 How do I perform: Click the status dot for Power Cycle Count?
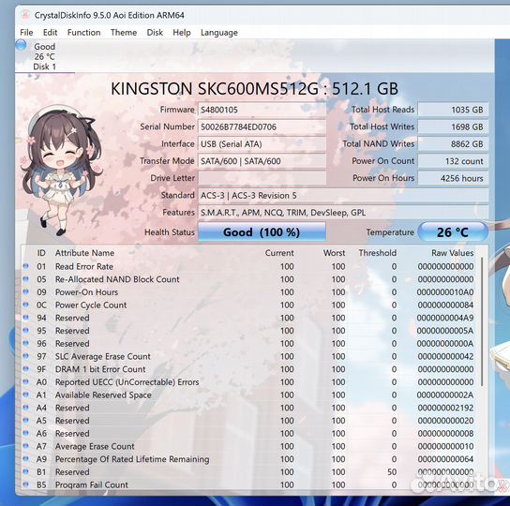click(26, 305)
